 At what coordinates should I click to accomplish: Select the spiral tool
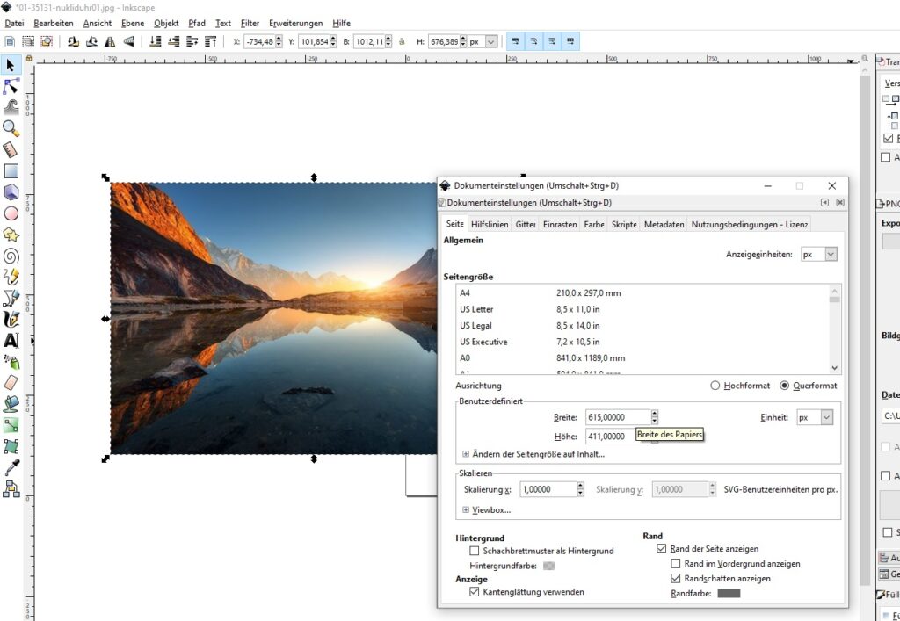(x=11, y=256)
